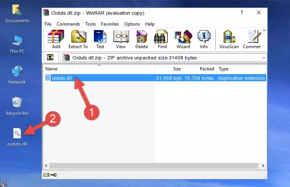Click the horizontal scrollbar track
This screenshot has width=290, height=187.
click(x=153, y=166)
